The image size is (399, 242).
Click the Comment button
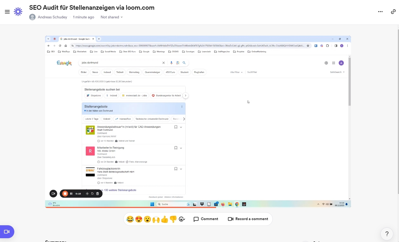click(x=206, y=219)
